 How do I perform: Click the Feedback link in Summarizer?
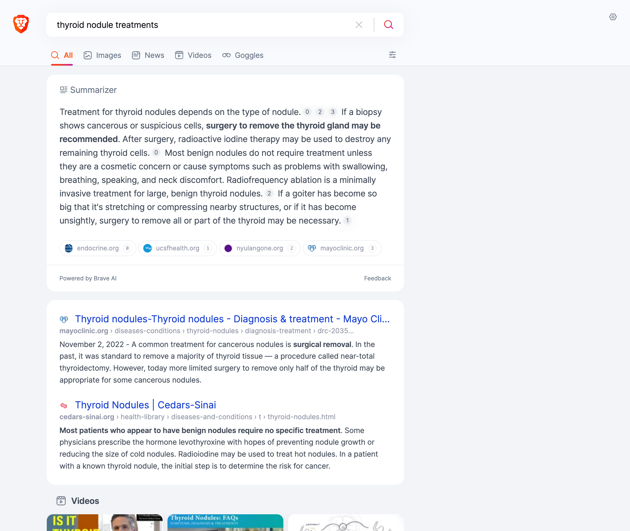pyautogui.click(x=377, y=278)
